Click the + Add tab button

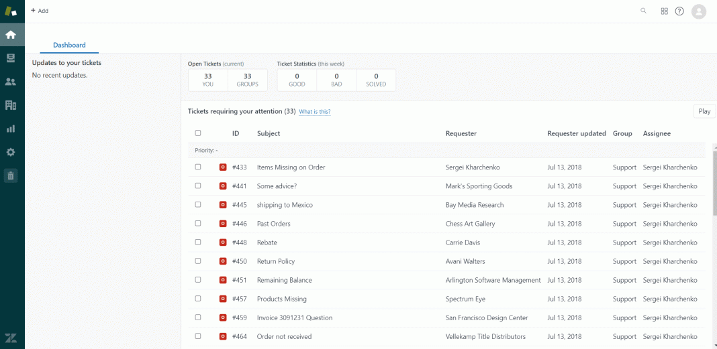point(40,11)
